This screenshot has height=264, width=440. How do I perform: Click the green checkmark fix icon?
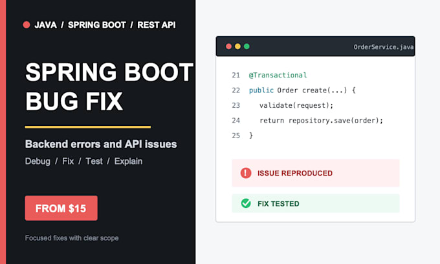246,203
